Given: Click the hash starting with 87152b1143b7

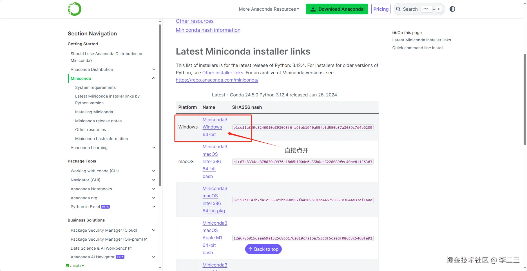Looking at the screenshot, I should [x=303, y=200].
